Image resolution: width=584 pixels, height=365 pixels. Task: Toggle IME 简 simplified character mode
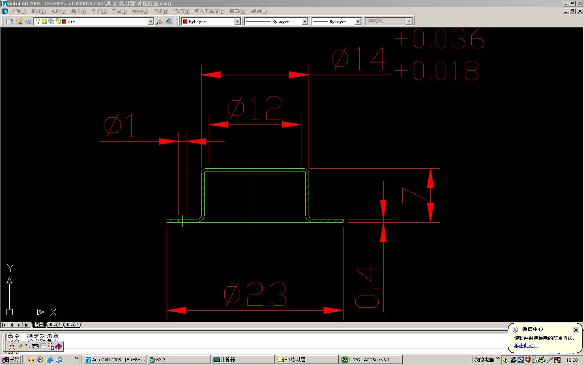43,346
